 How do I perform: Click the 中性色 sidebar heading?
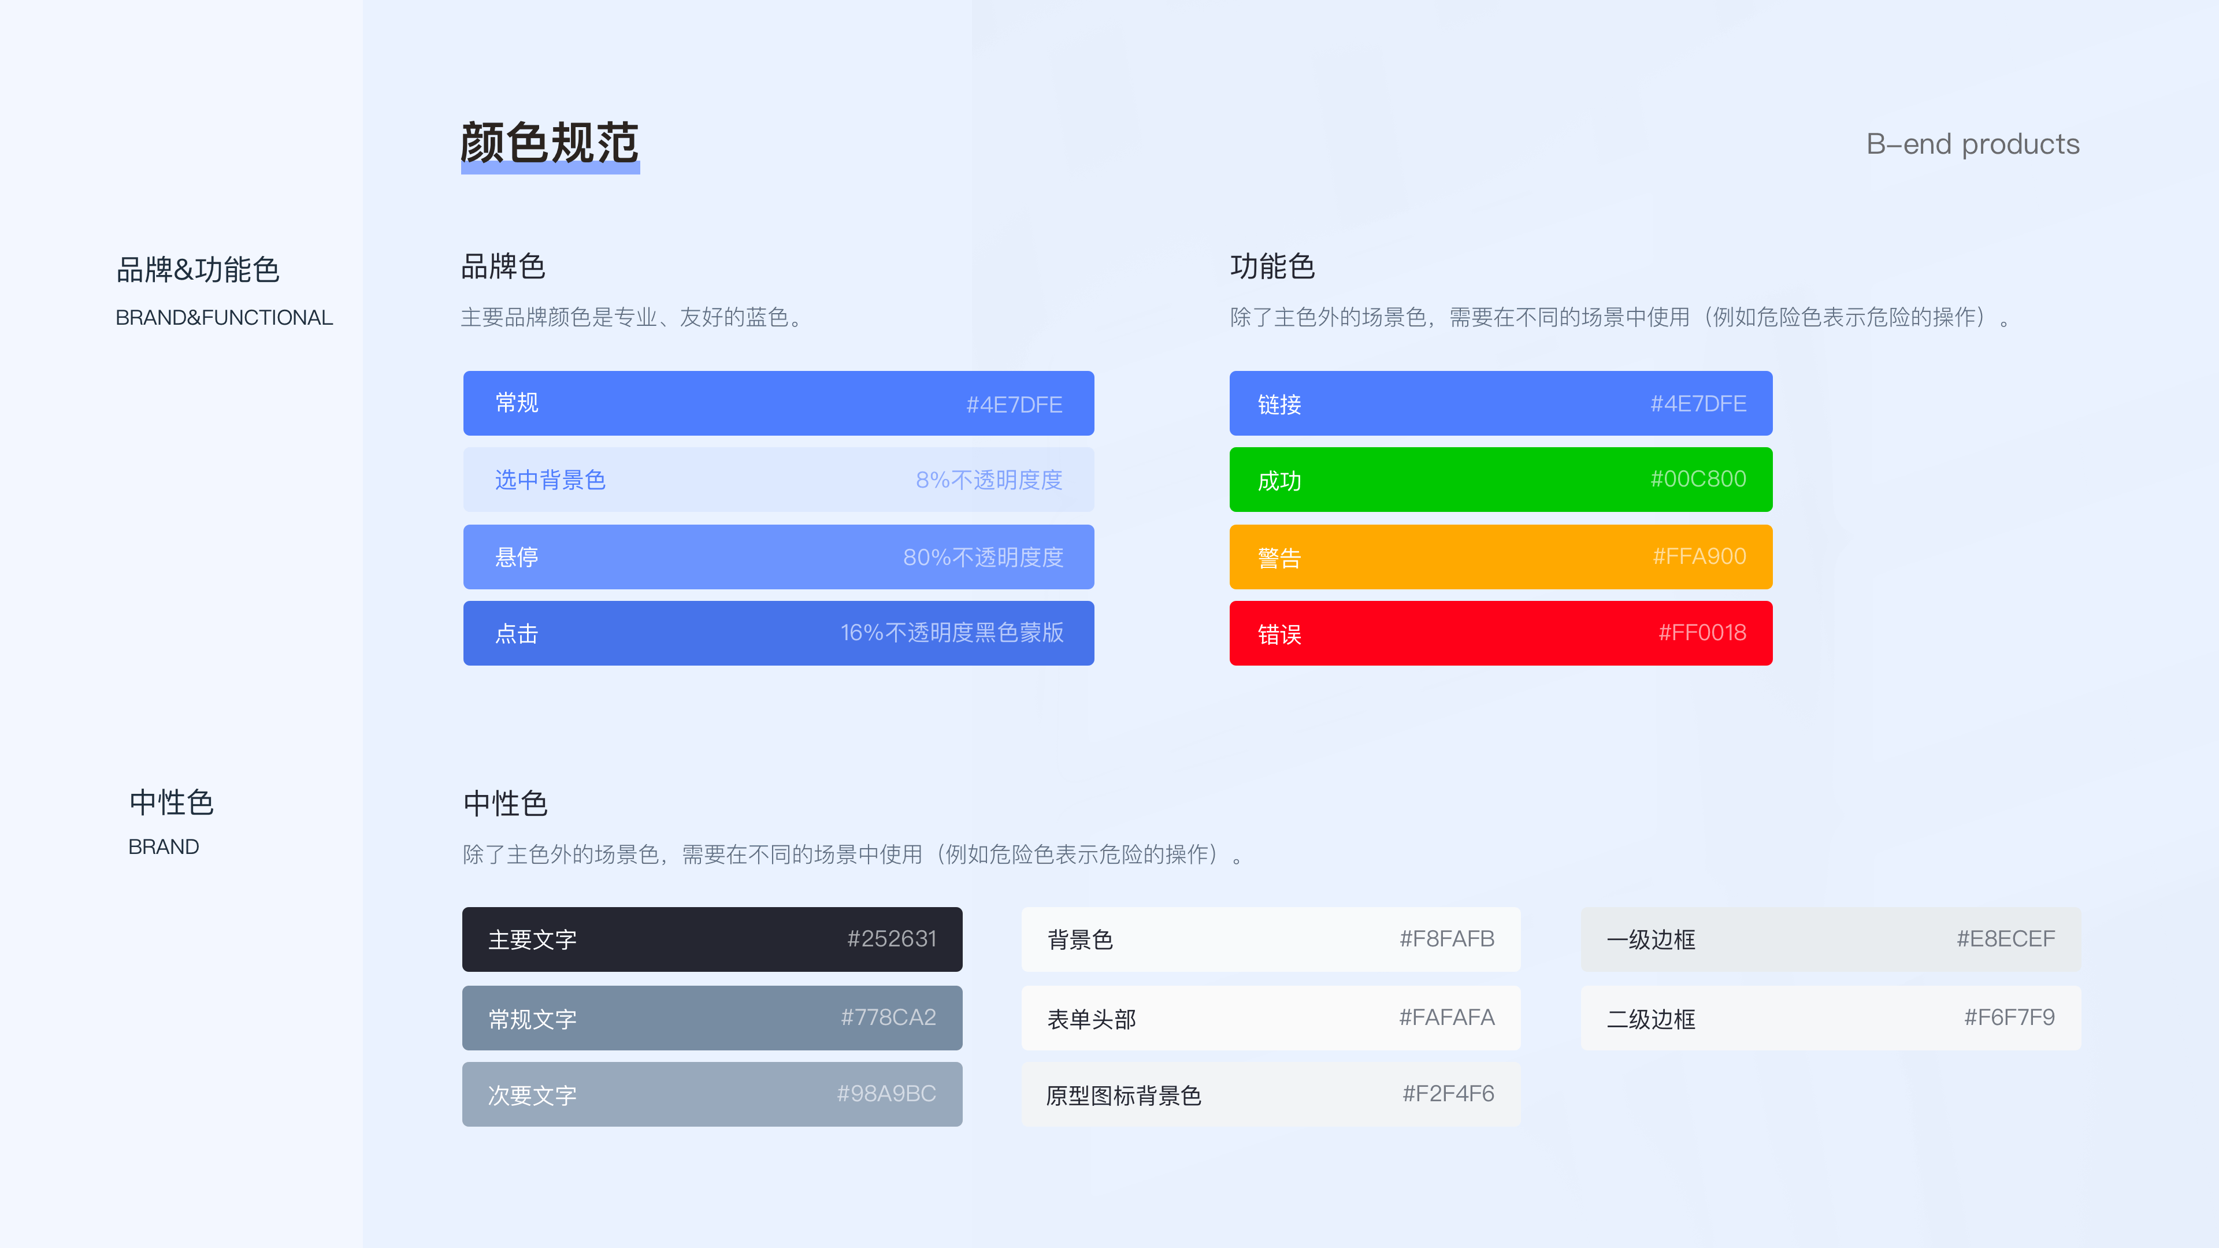pos(172,803)
